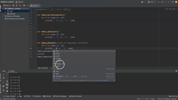Open Project panel settings gear
The image size is (178, 100).
[x=24, y=6]
